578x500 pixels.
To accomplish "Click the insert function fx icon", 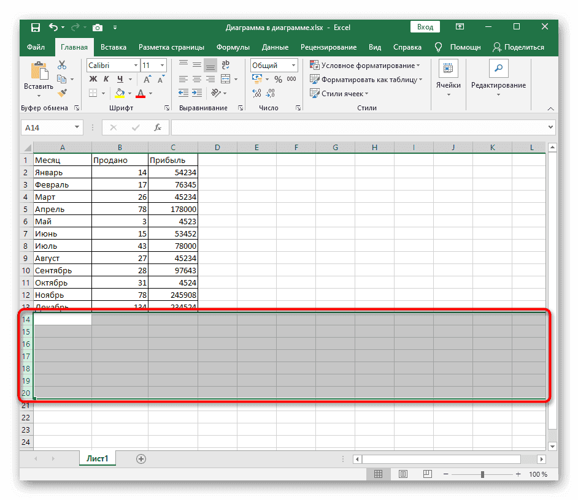I will (x=158, y=127).
